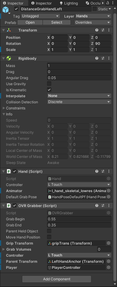This screenshot has height=287, width=117.
Task: Expand the Grab Volumes list
Action: [4, 249]
